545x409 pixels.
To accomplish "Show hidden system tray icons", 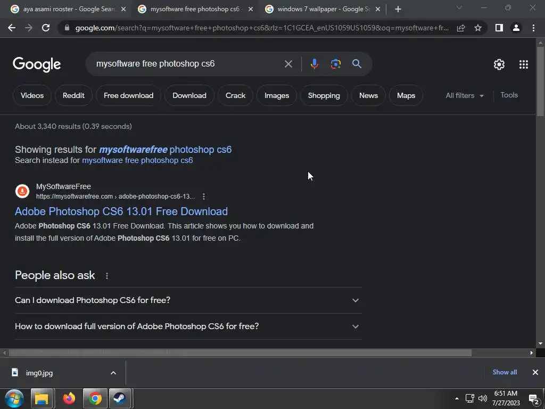I will (x=457, y=398).
